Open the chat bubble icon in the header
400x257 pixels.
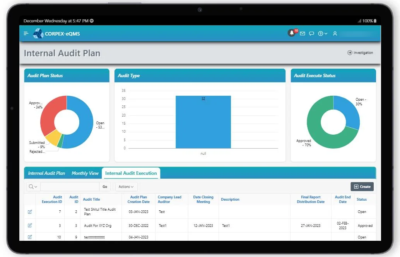pos(311,34)
